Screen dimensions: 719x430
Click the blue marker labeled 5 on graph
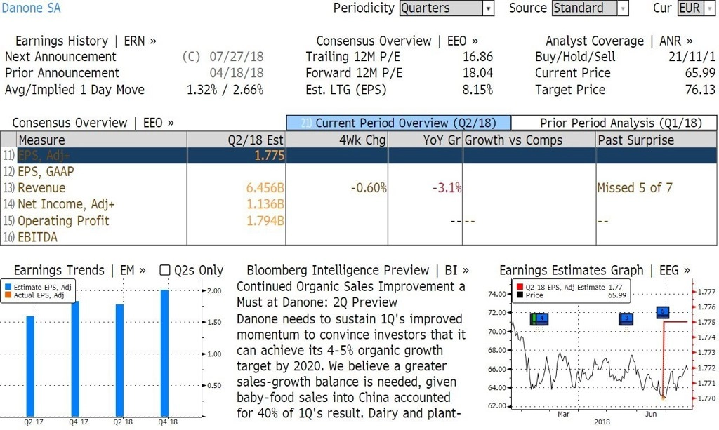click(663, 312)
